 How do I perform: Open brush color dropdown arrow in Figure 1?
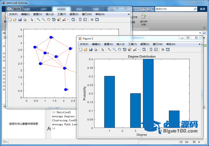coord(68,20)
